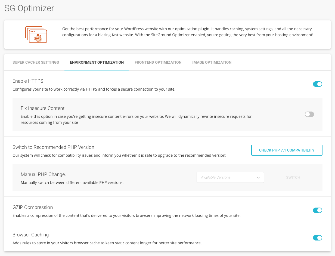Switch to Image Optimization tab

pos(212,62)
